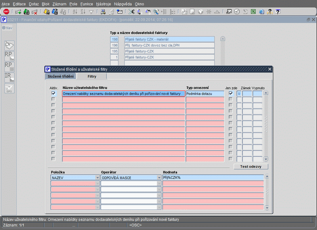Click the question mark window help icon
Viewport: 317px width, 230px height.
click(278, 12)
